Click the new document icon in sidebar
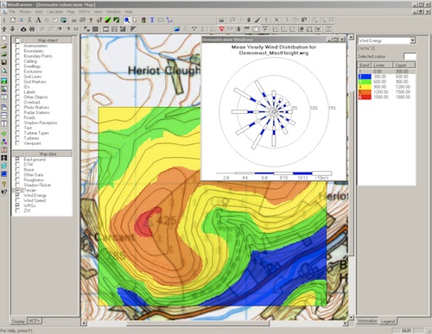Screen dimensions: 432x334 point(4,38)
